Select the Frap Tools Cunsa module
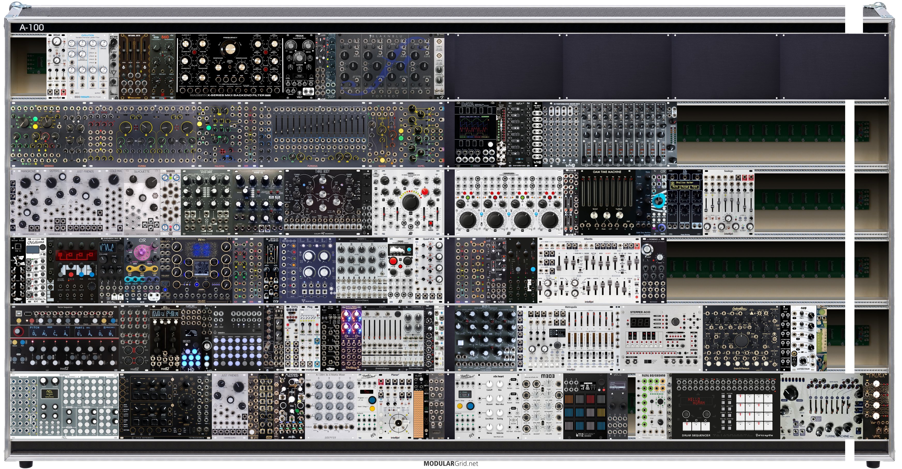902x469 pixels. [x=142, y=135]
